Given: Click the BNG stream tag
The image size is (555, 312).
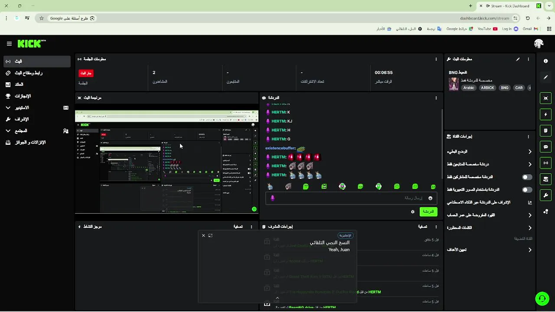Looking at the screenshot, I should click(505, 88).
